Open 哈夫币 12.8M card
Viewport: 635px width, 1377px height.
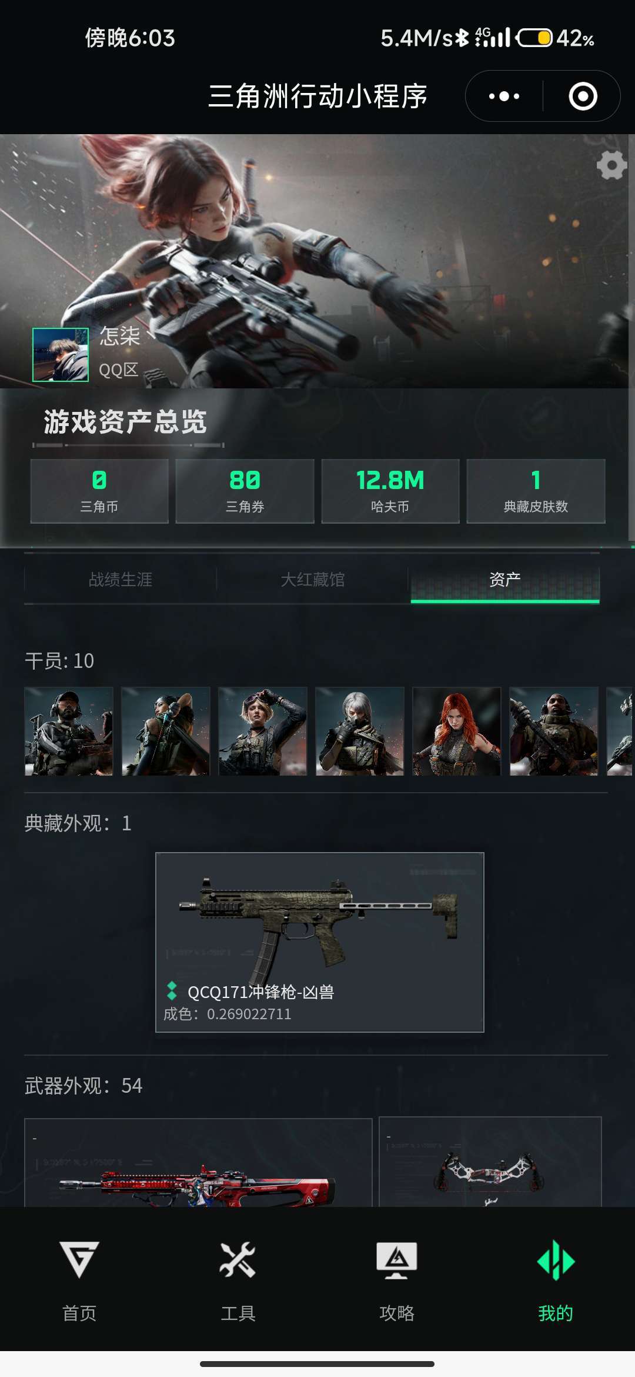[x=390, y=491]
